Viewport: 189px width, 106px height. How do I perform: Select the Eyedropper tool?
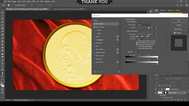2,32
